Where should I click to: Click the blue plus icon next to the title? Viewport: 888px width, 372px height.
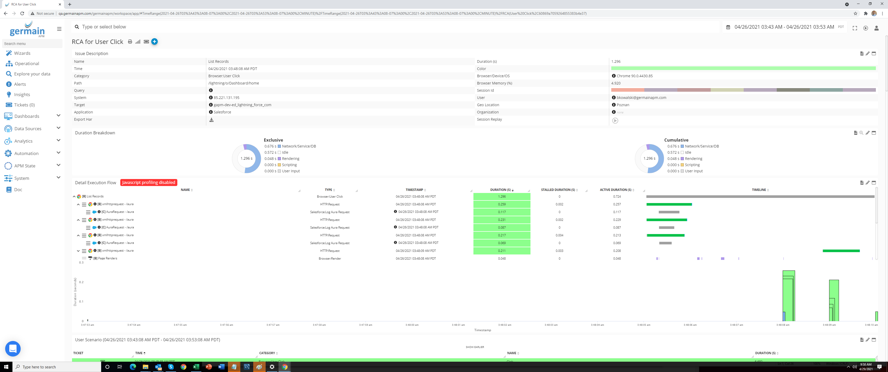[x=154, y=41]
